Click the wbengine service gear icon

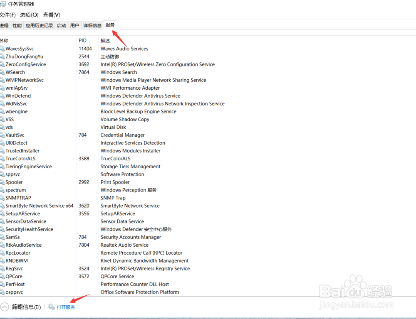(x=2, y=112)
